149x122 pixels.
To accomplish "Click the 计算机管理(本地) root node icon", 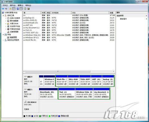I will tap(3, 13).
